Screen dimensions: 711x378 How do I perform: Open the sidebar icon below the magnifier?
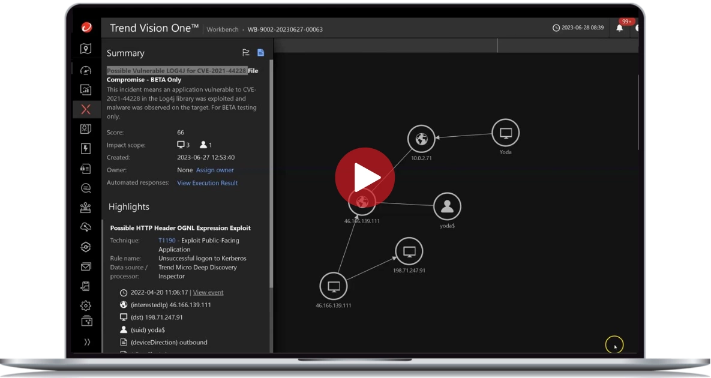coord(86,208)
